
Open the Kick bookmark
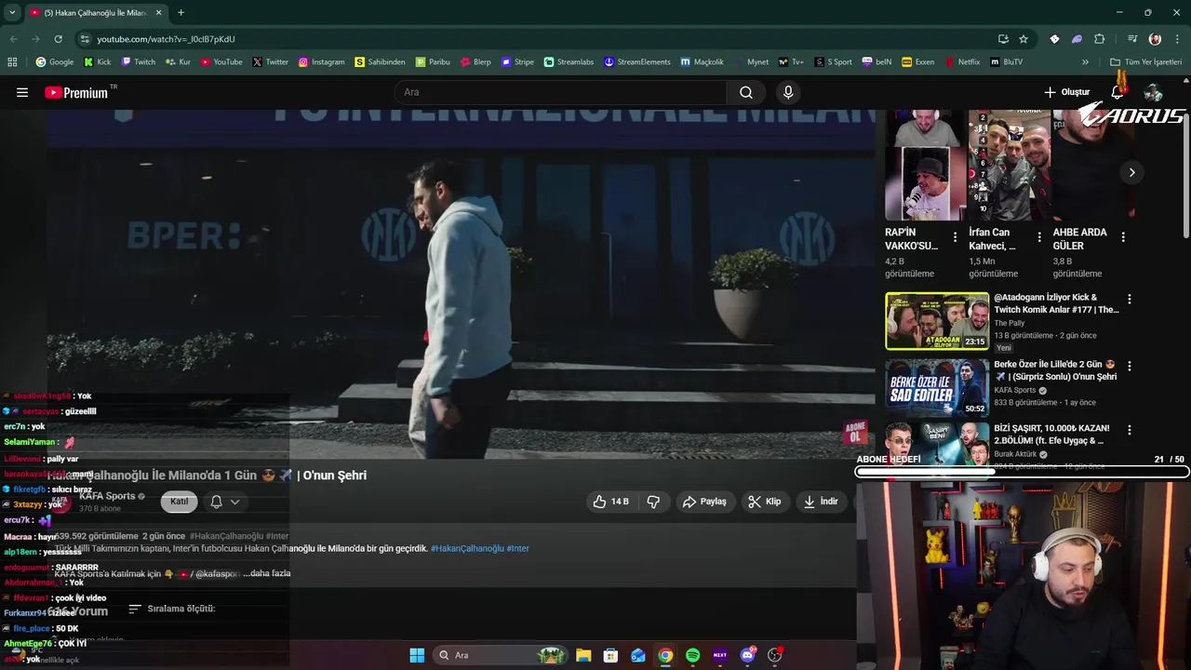tap(97, 62)
